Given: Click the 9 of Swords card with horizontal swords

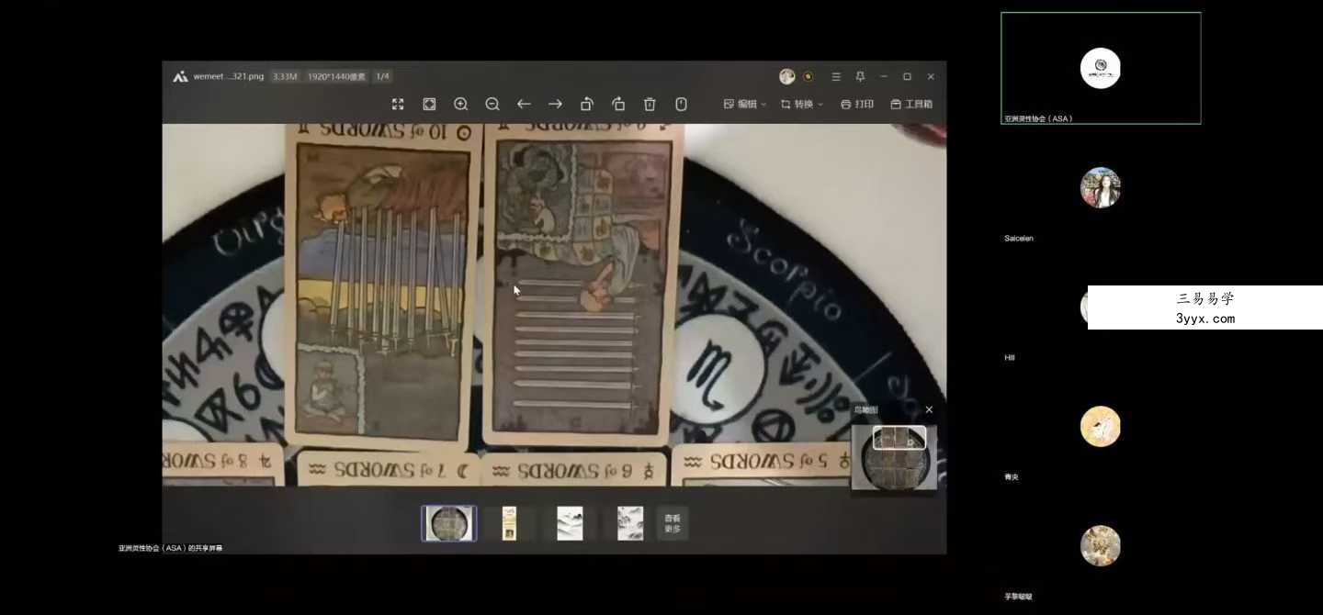Looking at the screenshot, I should click(x=582, y=285).
